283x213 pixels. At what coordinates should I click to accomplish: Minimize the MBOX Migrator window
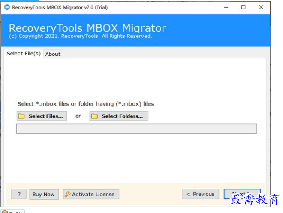(226, 7)
